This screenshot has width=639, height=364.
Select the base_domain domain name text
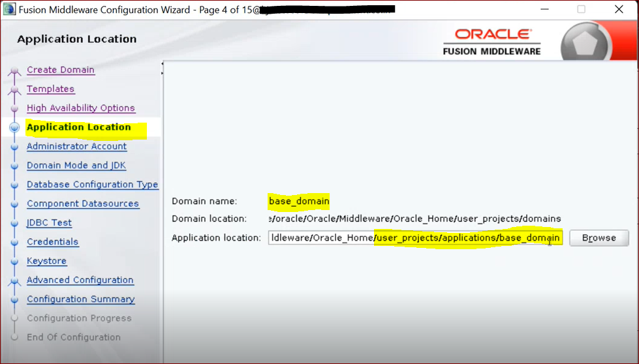299,201
